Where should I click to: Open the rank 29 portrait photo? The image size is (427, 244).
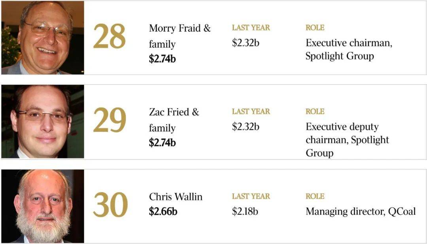click(43, 122)
